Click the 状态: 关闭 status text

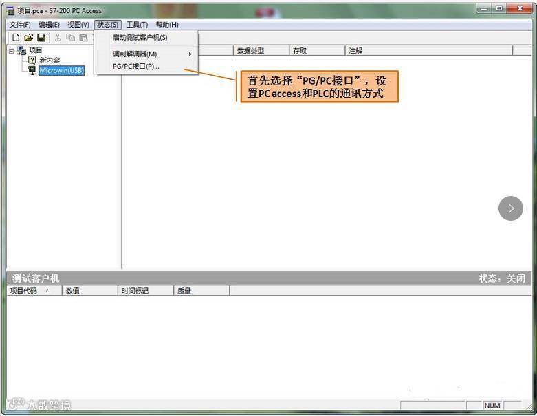pos(502,278)
